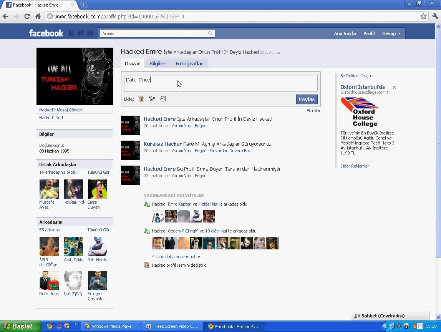View all mutual friends via Tümünü Gör
This screenshot has height=332, width=441.
click(x=98, y=172)
